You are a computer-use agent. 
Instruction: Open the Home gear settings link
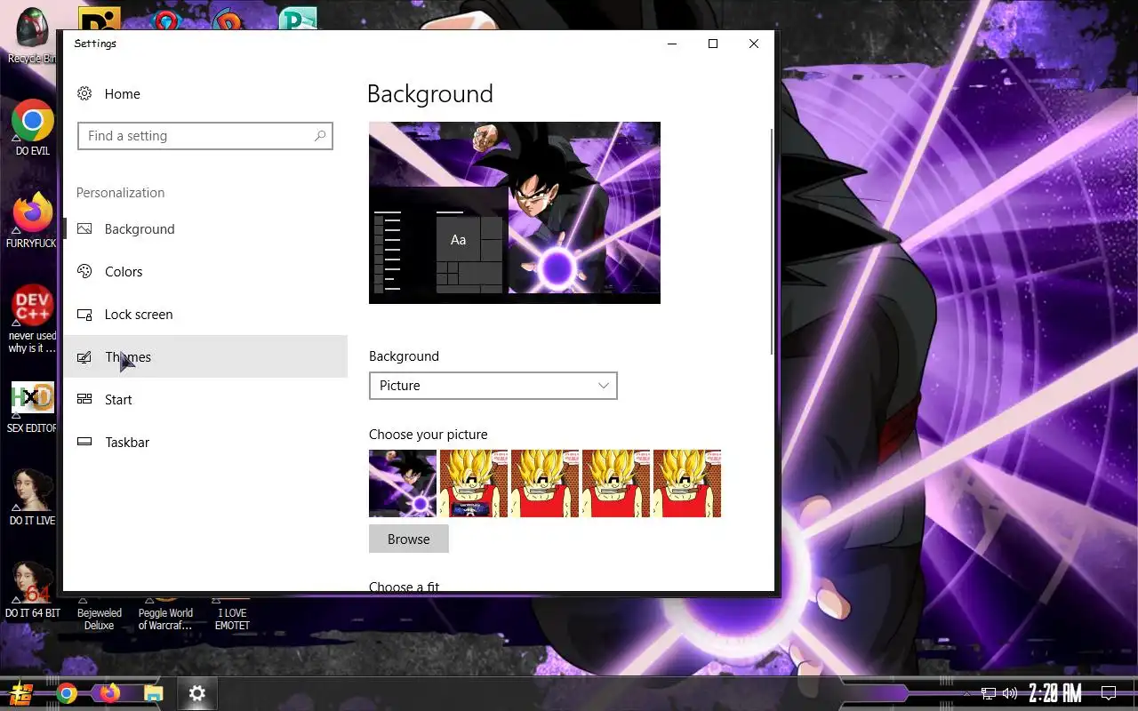(x=108, y=93)
